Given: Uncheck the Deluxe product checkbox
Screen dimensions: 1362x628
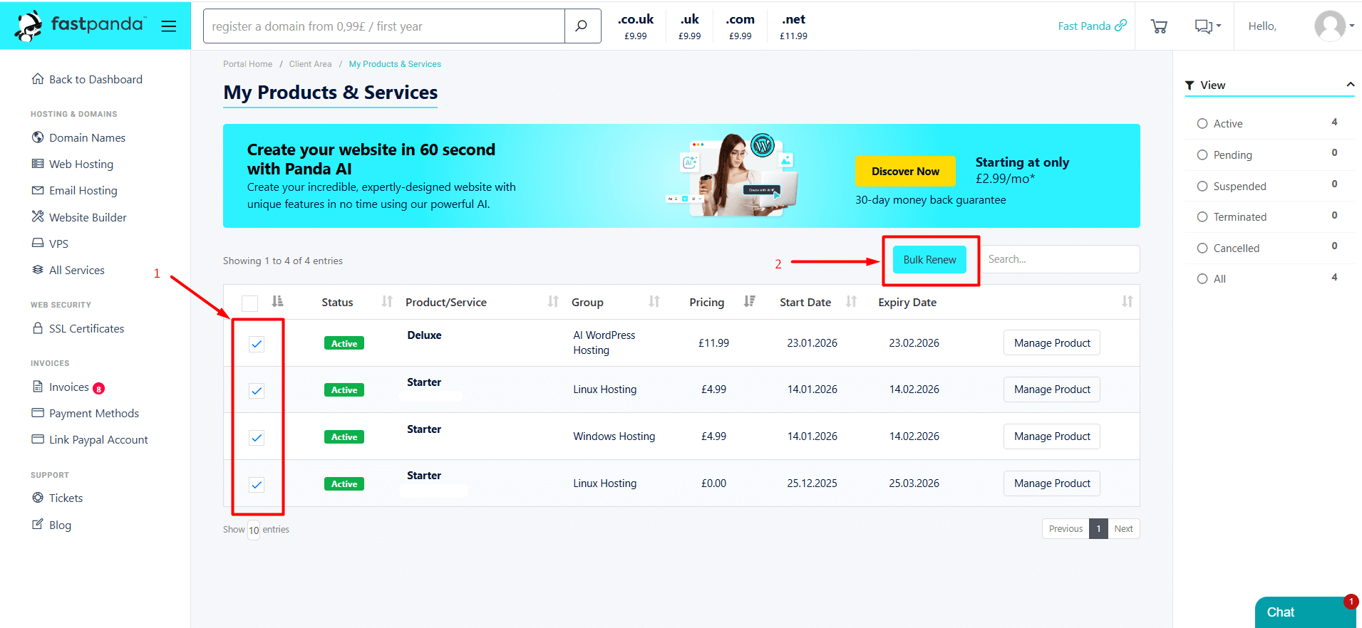Looking at the screenshot, I should tap(257, 344).
